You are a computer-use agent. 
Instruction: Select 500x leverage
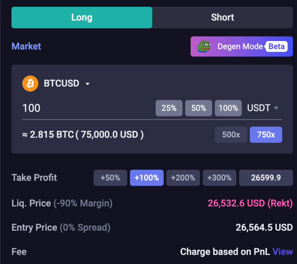(x=231, y=135)
